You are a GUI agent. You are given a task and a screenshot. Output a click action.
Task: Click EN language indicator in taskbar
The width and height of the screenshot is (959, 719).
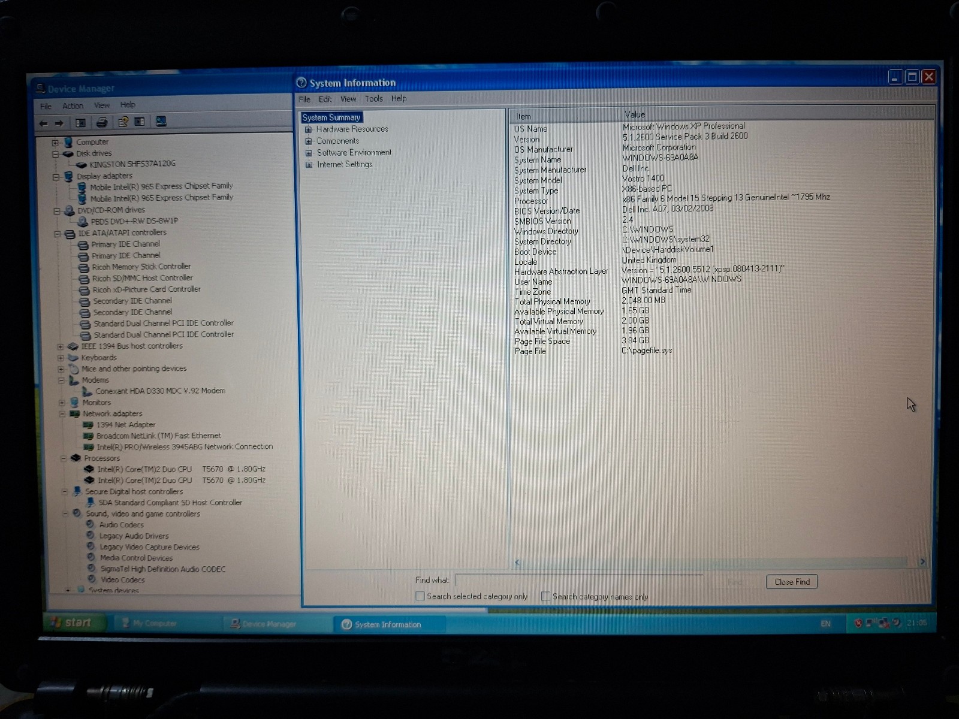coord(825,624)
